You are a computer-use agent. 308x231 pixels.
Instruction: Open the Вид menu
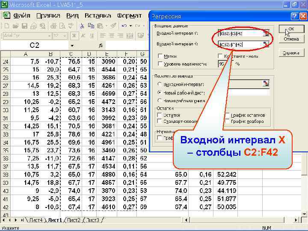pyautogui.click(x=72, y=15)
